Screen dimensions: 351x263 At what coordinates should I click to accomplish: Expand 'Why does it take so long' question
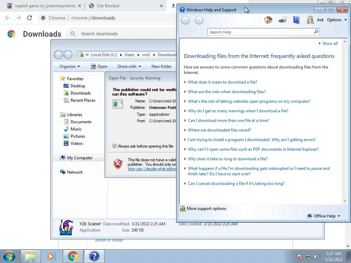[x=228, y=159]
